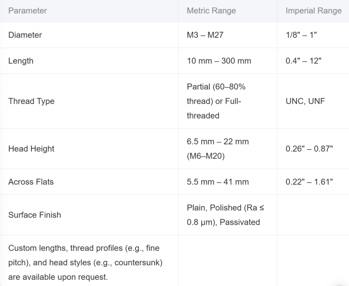This screenshot has width=349, height=286.
Task: Select the Diameter row label
Action: [x=25, y=35]
